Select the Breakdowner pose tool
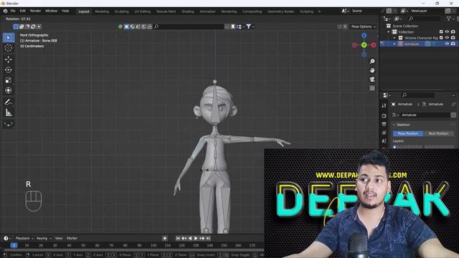The image size is (459, 258). [9, 124]
